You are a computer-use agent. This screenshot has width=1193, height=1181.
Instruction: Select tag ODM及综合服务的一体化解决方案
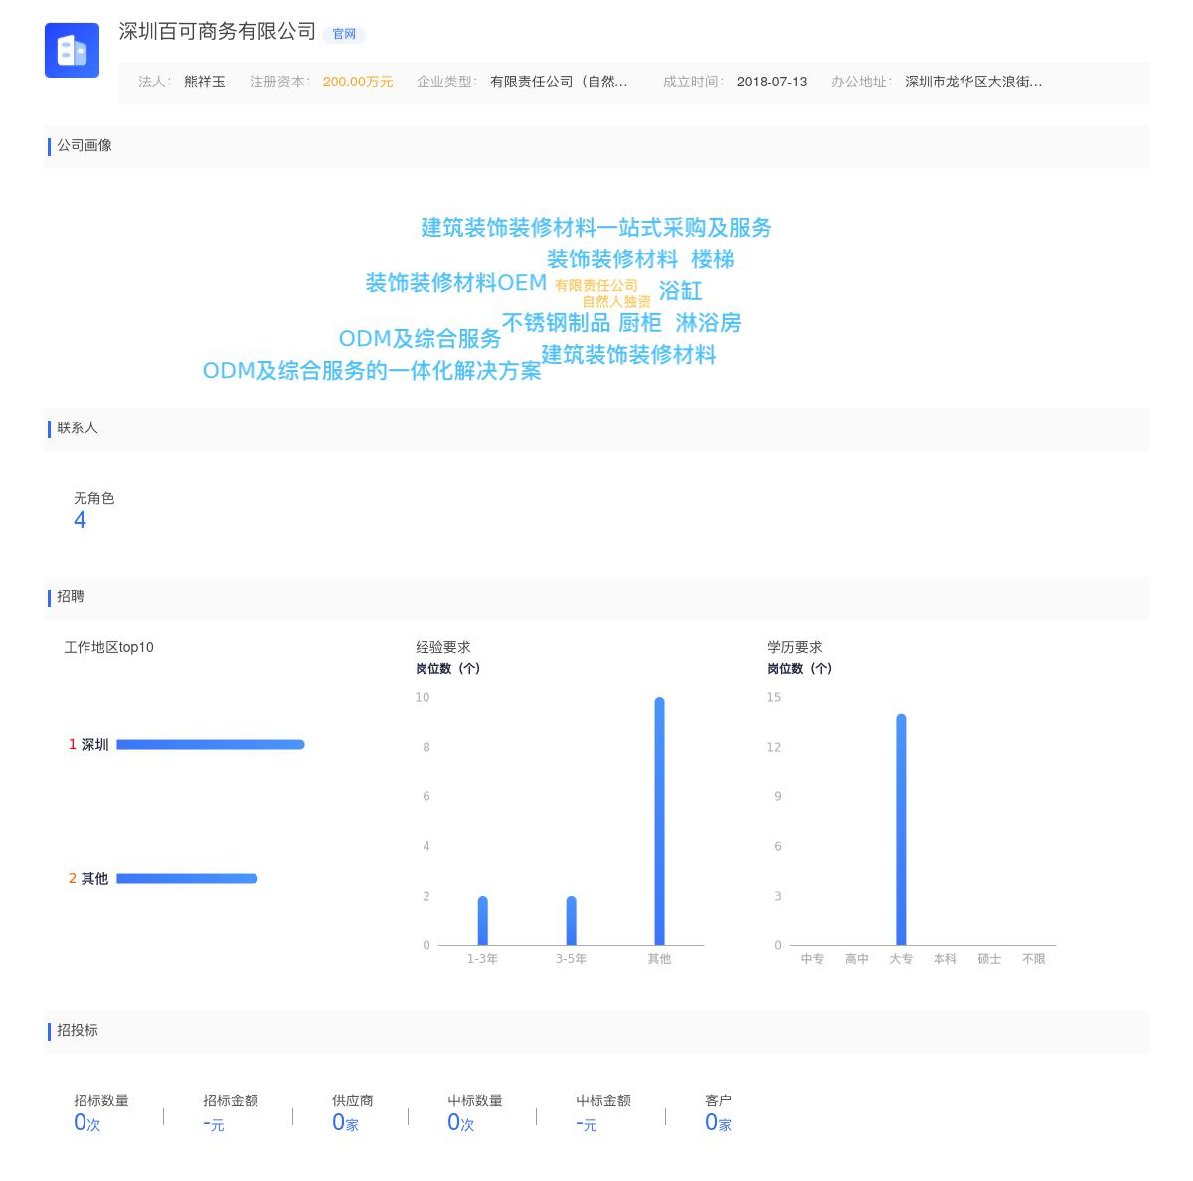point(372,371)
